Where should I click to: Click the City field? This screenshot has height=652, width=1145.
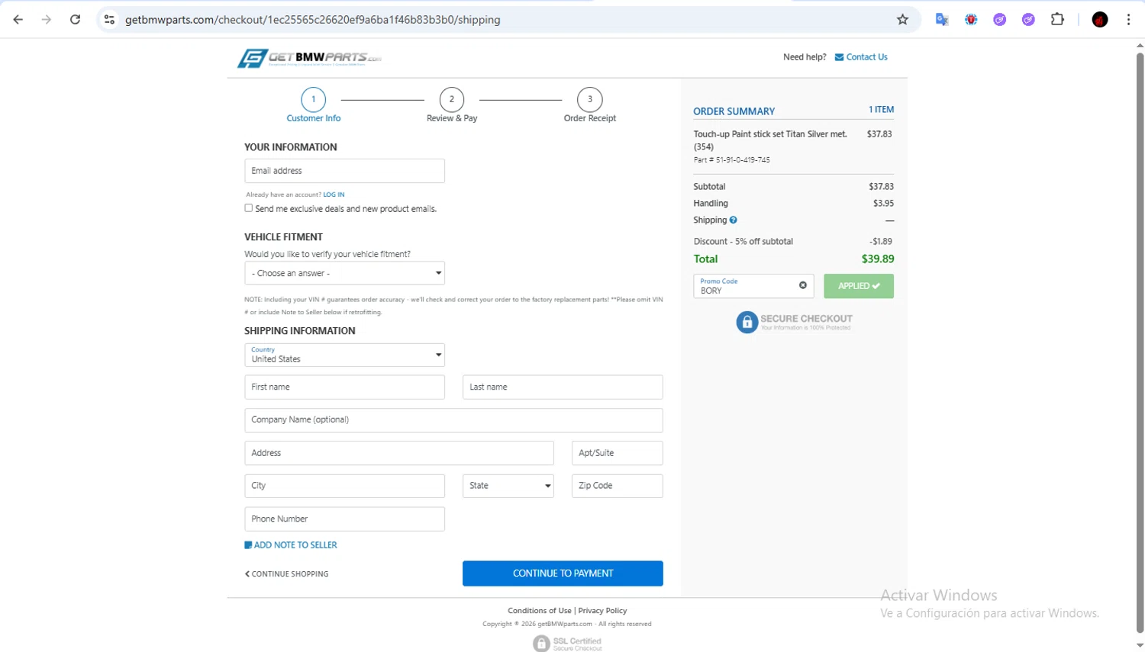(344, 486)
